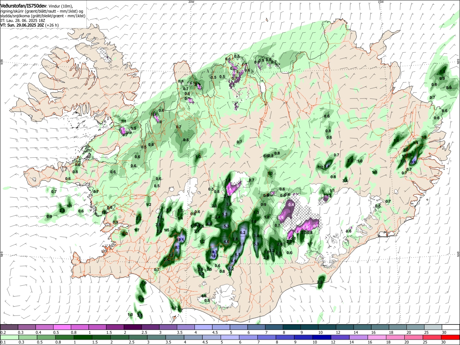This screenshot has height=345, width=460.
Task: Click the rain legend swatch labeled 25
Action: tap(432, 337)
